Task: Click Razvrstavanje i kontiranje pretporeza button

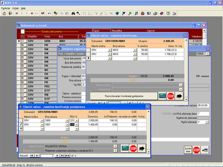Action: (x=124, y=96)
